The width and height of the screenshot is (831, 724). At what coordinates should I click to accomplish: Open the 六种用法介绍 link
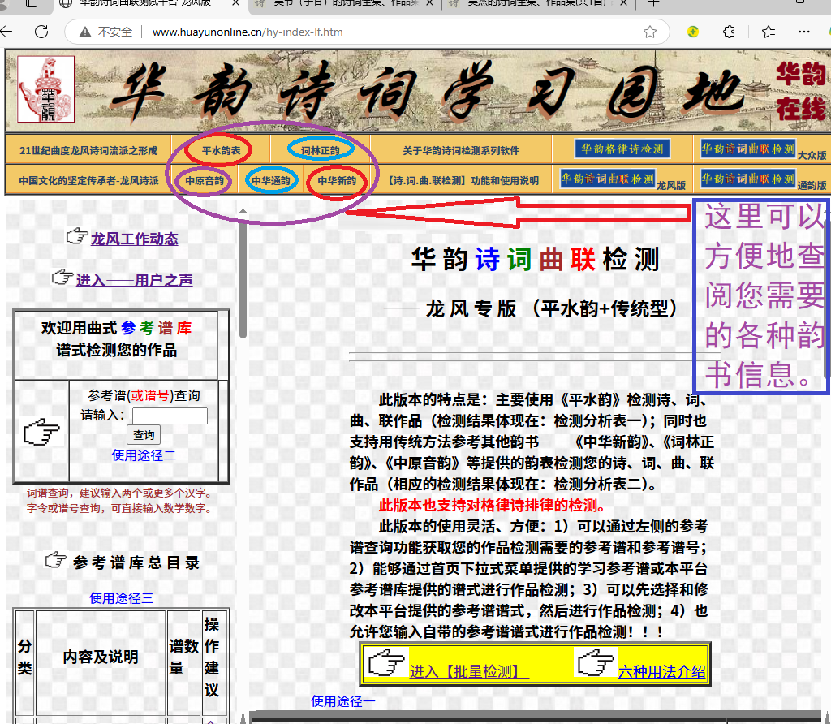click(x=661, y=671)
